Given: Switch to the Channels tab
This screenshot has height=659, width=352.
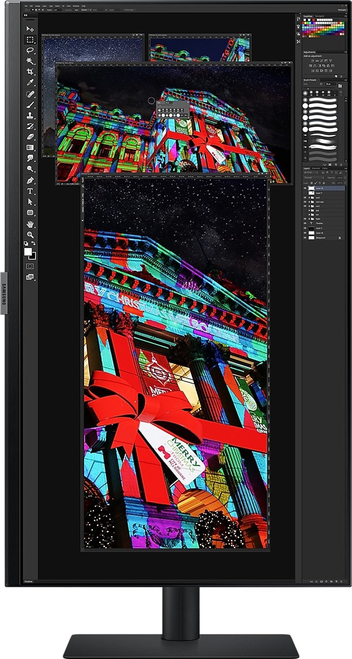Looking at the screenshot, I should pos(316,168).
